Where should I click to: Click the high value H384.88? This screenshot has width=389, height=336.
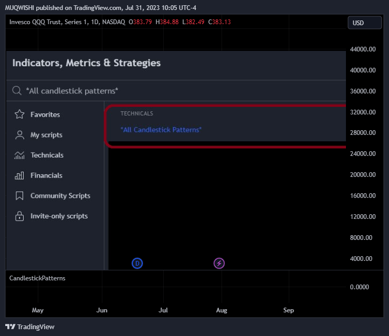click(167, 22)
